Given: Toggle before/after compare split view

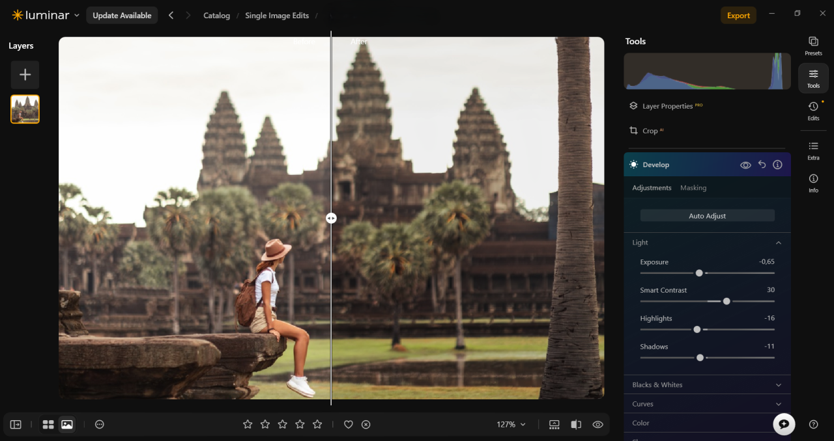Looking at the screenshot, I should (576, 424).
